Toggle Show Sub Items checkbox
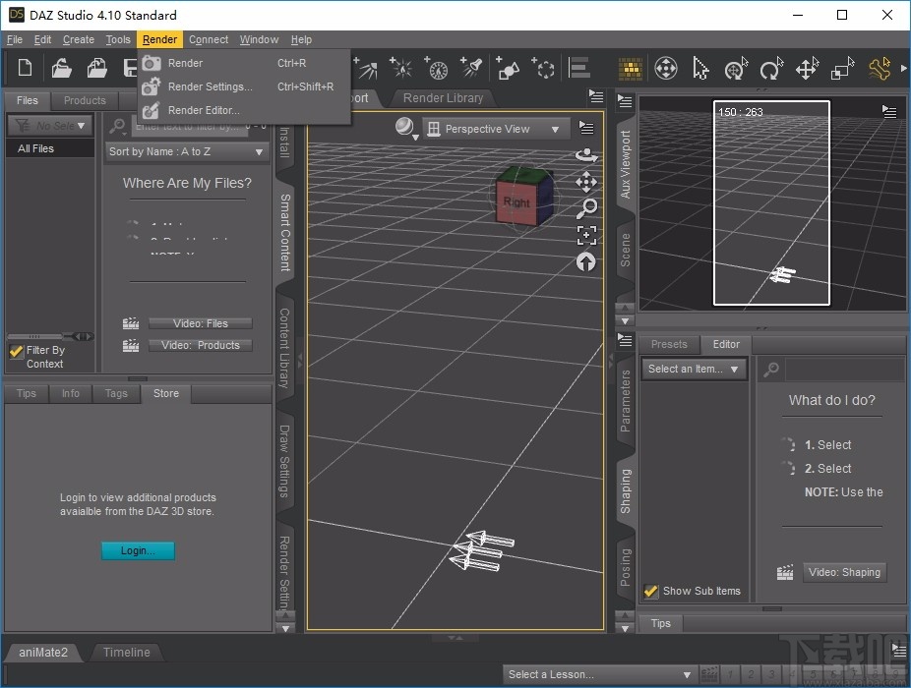Screen dimensions: 911x688 (x=650, y=591)
